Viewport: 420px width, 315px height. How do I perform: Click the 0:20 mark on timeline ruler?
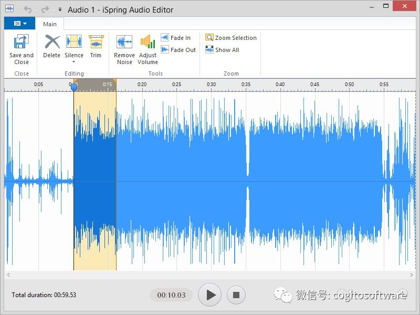pos(142,85)
